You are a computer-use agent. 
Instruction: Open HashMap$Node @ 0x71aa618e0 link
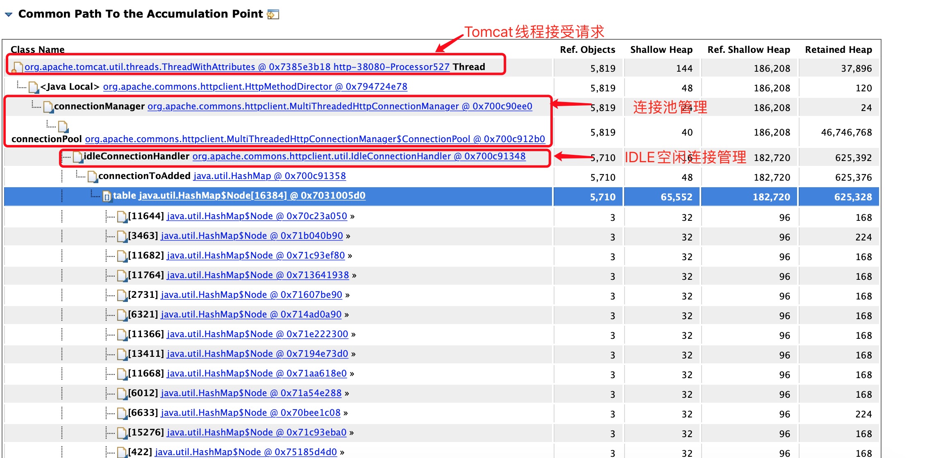point(257,373)
